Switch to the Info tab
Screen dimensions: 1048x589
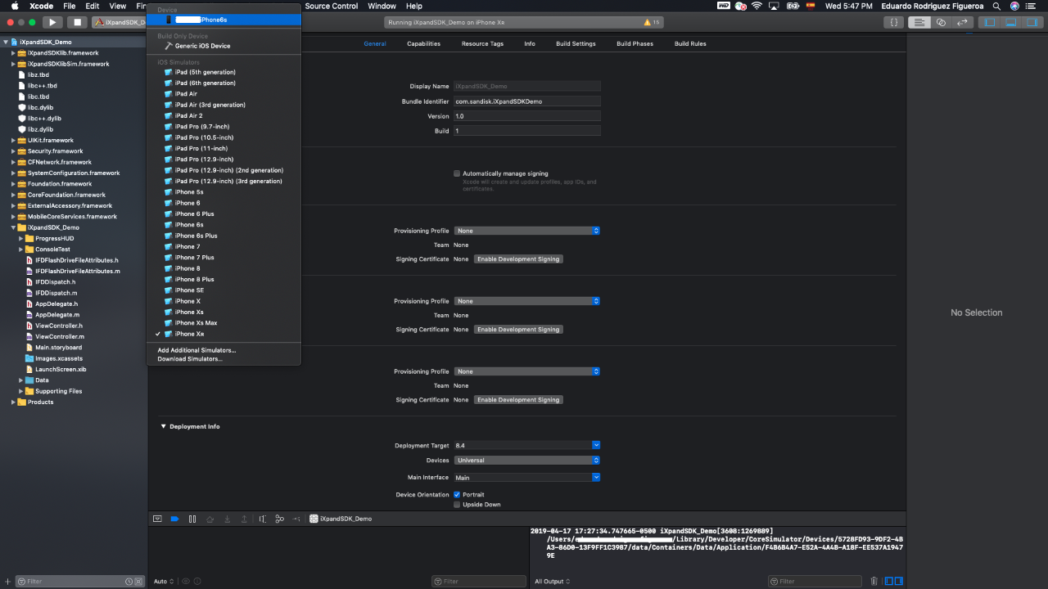(x=530, y=43)
